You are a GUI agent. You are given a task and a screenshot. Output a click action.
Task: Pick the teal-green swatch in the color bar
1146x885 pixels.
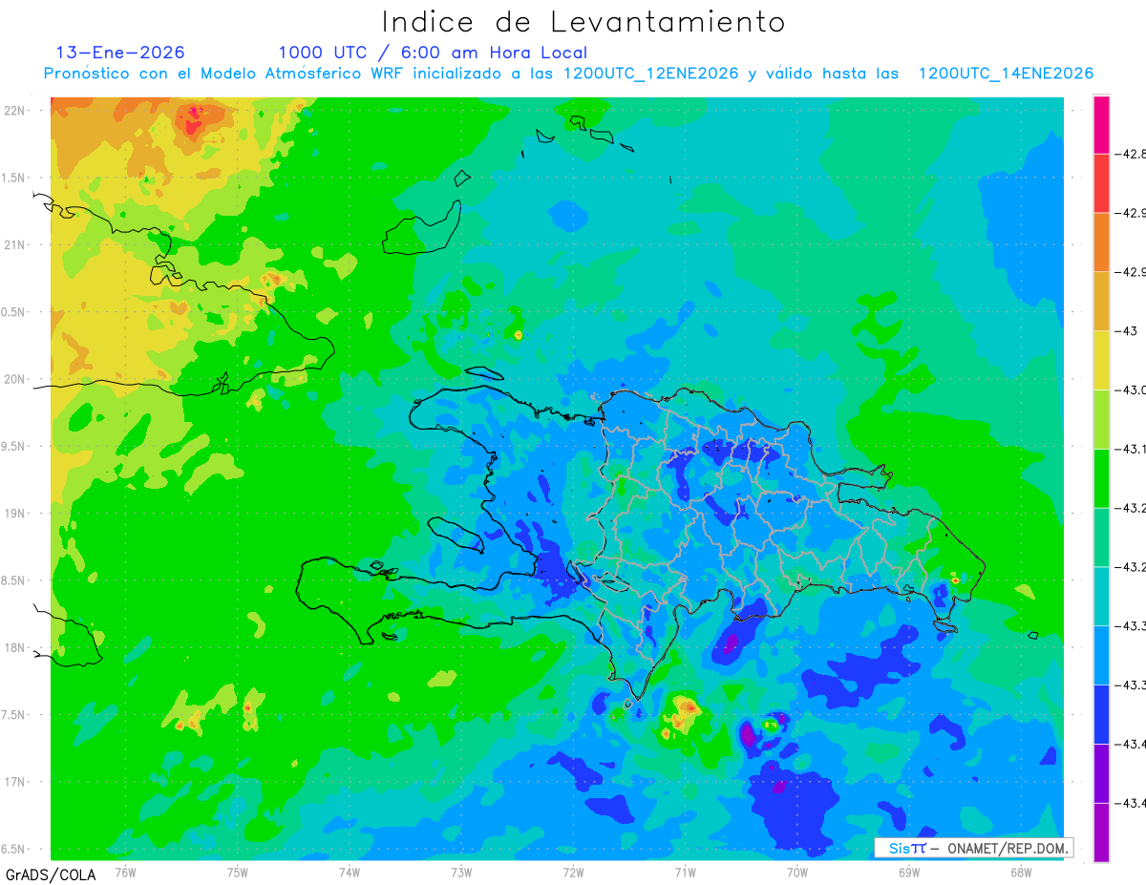click(1101, 537)
